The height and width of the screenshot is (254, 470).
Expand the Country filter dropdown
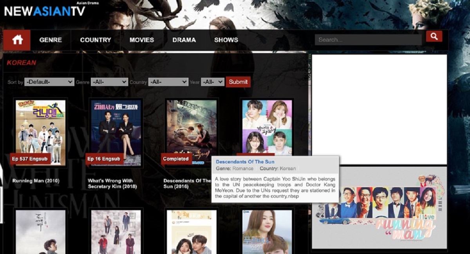click(x=168, y=82)
